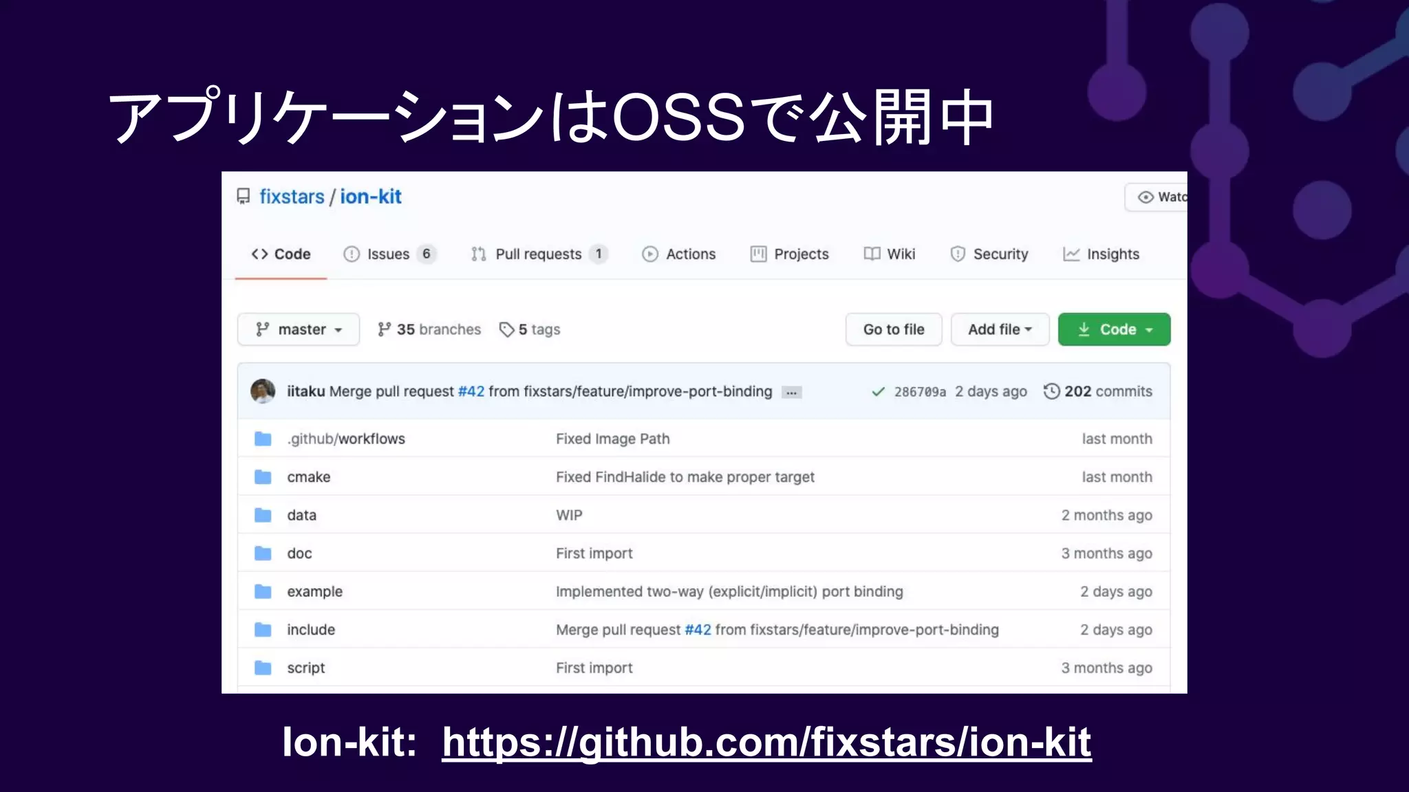1409x792 pixels.
Task: Expand the Add file dropdown
Action: tap(1000, 329)
